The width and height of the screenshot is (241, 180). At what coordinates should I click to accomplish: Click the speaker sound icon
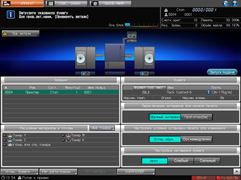[226, 3]
